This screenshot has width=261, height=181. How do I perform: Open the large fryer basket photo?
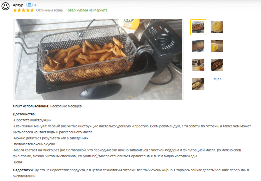(x=97, y=60)
